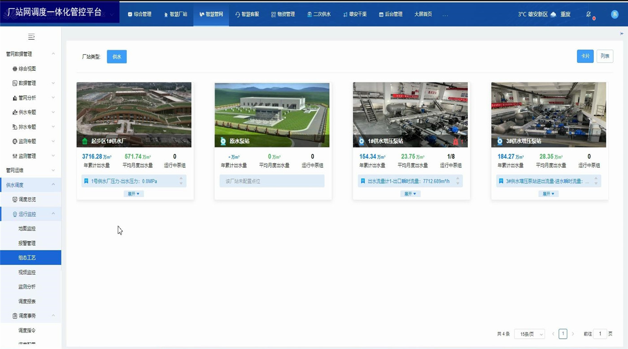Click the red alarm icon on 1#供水增压泵站
The image size is (628, 349).
point(456,141)
